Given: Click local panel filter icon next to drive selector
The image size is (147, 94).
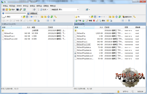Looking at the screenshot, I should [27, 17].
